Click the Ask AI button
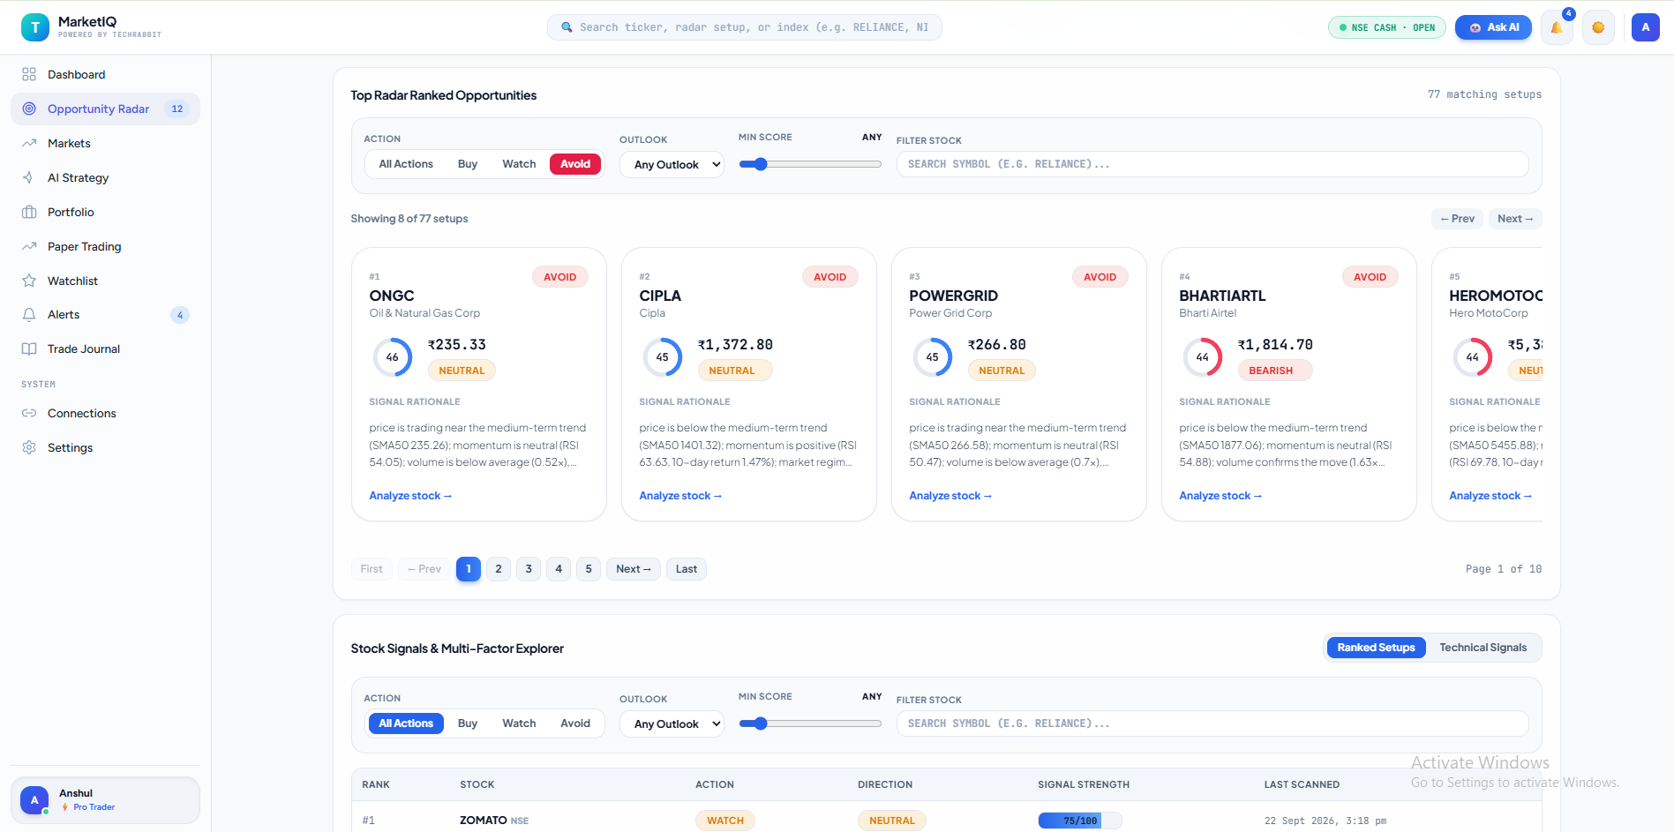Viewport: 1674px width, 832px height. tap(1493, 27)
